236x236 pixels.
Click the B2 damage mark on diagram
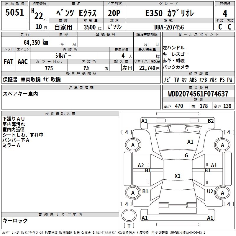(211, 121)
